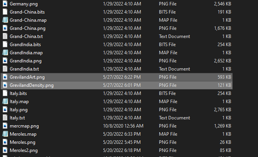Select the GrandIndia.map file name
The image size is (258, 157).
(x=26, y=52)
